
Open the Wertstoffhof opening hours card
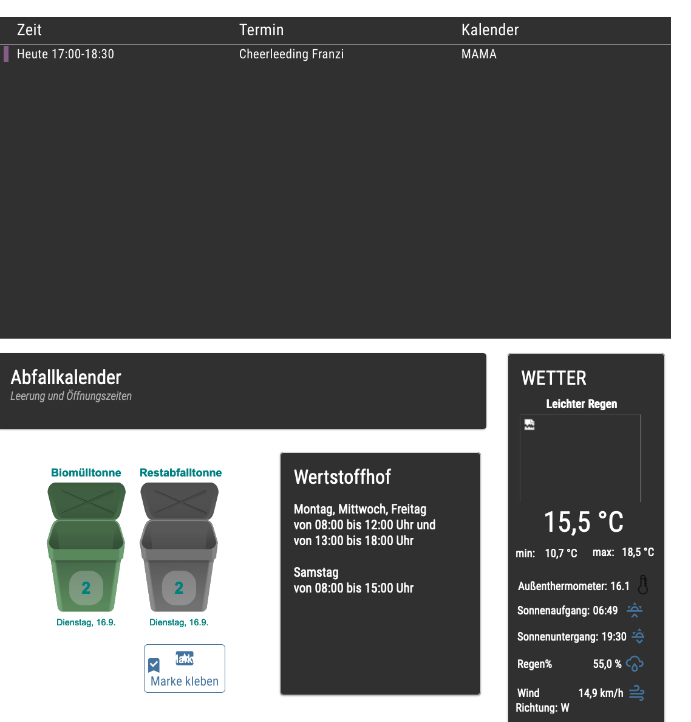pos(380,573)
